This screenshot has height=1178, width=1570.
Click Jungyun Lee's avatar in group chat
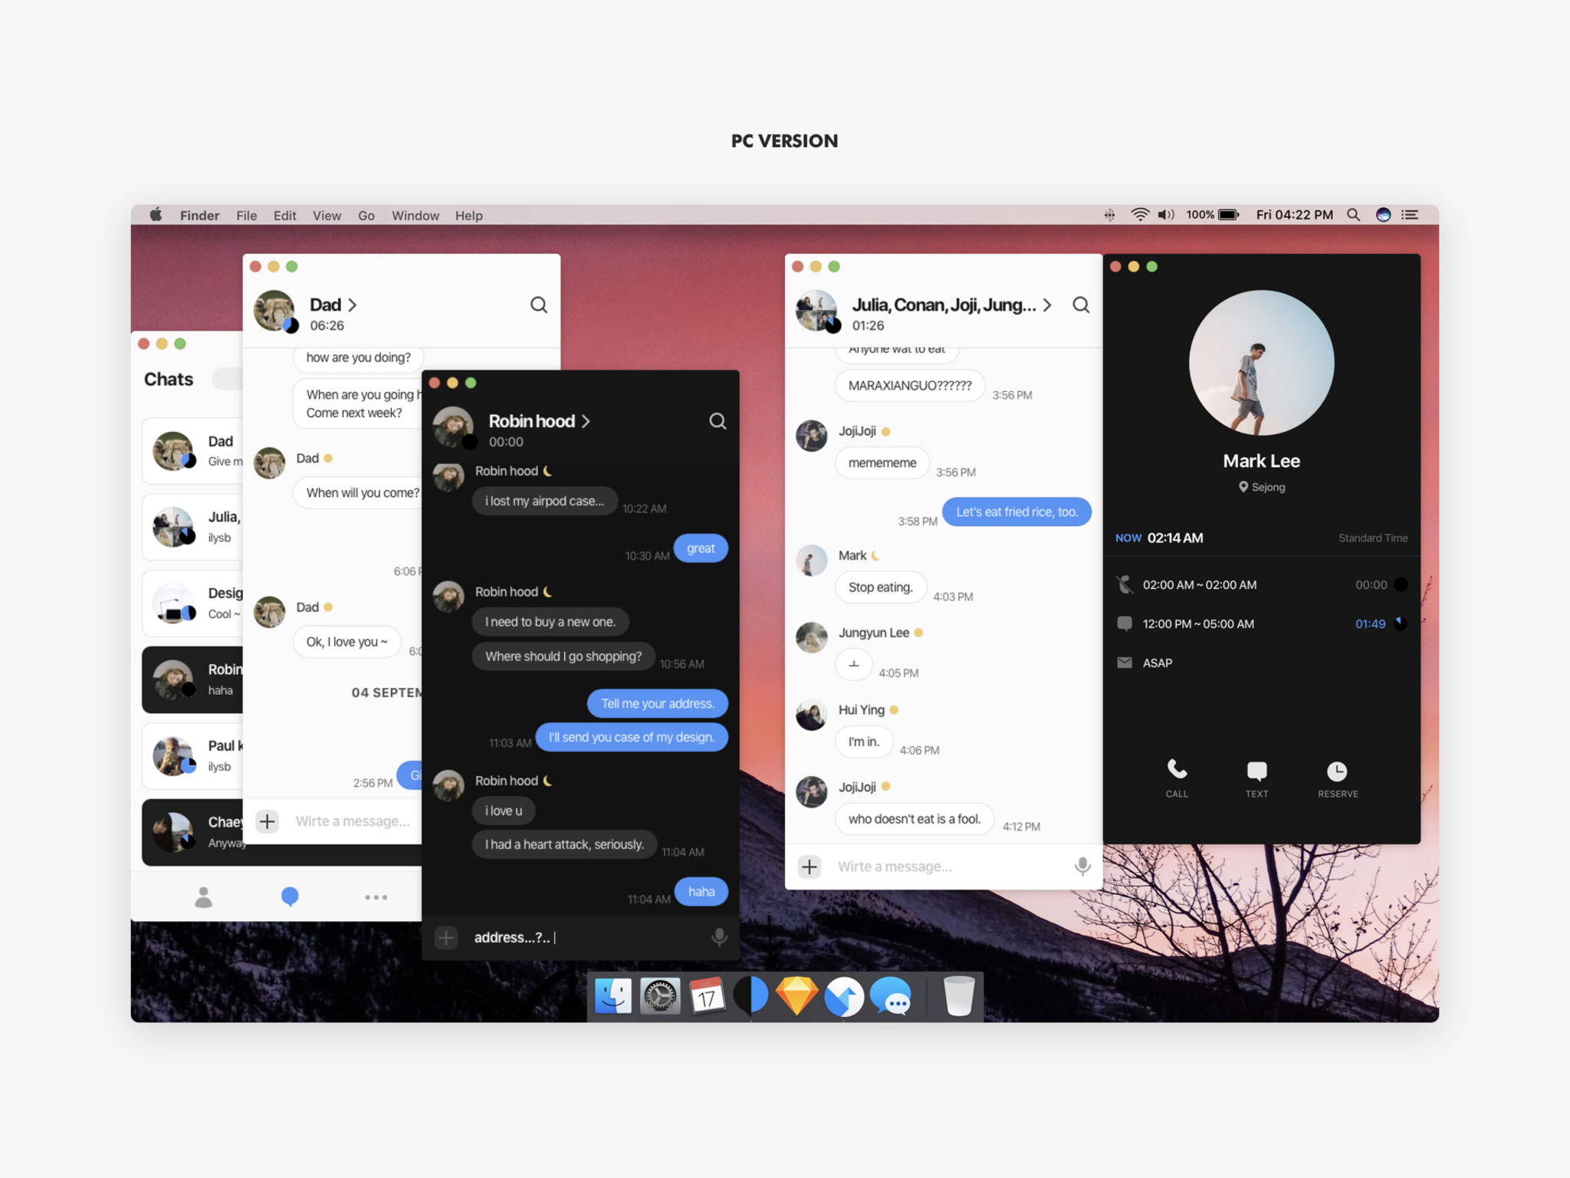pos(811,637)
